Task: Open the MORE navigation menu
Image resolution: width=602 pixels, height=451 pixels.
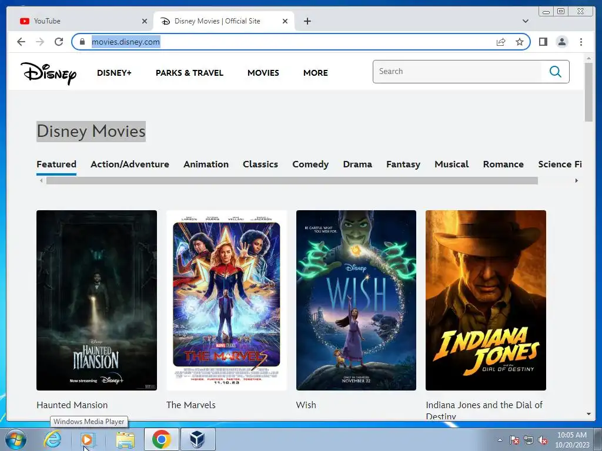Action: [316, 73]
